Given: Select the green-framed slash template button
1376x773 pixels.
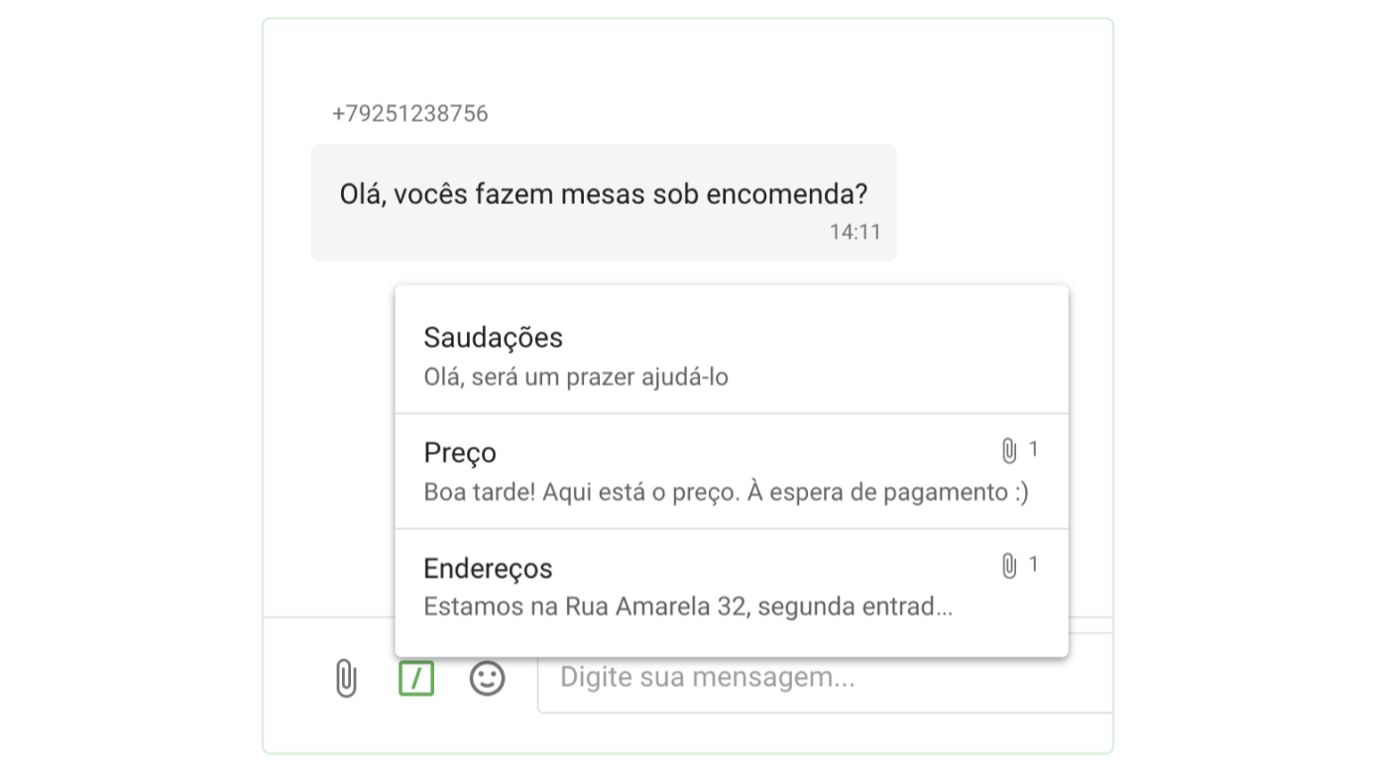Looking at the screenshot, I should (415, 678).
